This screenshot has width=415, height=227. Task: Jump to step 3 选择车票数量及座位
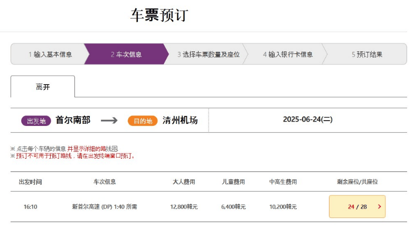click(x=208, y=54)
